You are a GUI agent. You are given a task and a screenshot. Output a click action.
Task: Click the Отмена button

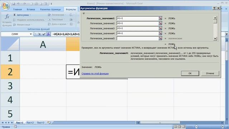tap(210, 73)
